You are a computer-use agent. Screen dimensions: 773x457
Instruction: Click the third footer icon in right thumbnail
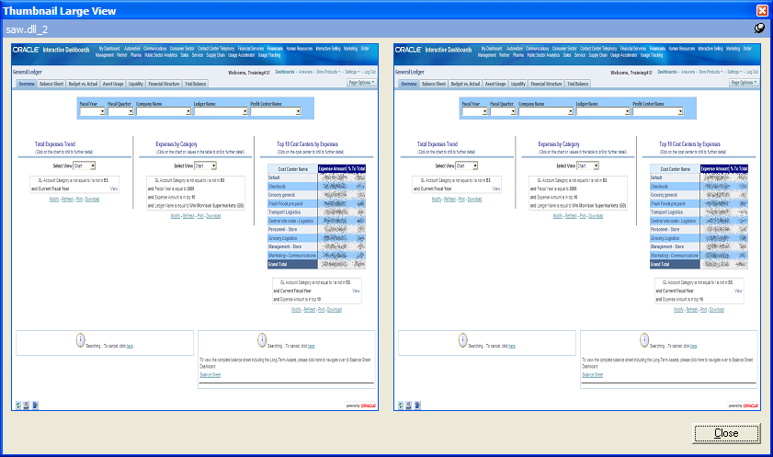coord(418,405)
